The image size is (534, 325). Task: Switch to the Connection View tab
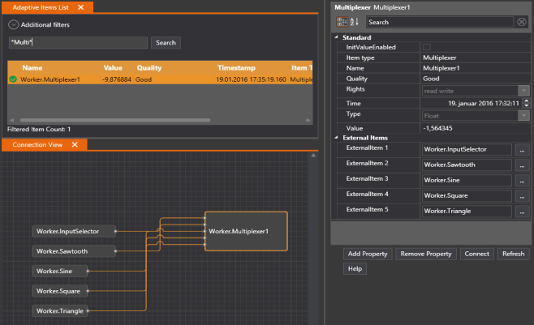[37, 144]
